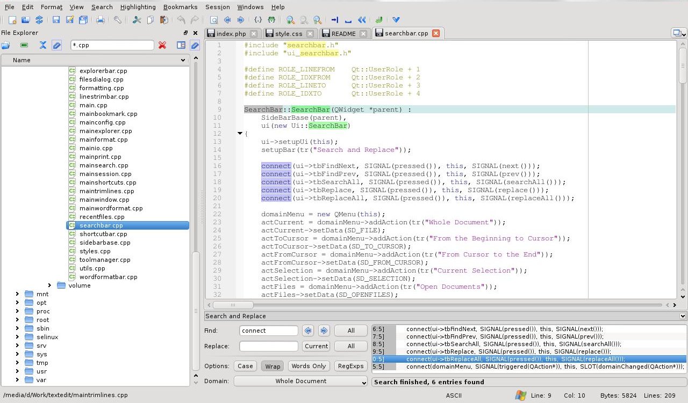Click the Replace text input field

tap(269, 346)
